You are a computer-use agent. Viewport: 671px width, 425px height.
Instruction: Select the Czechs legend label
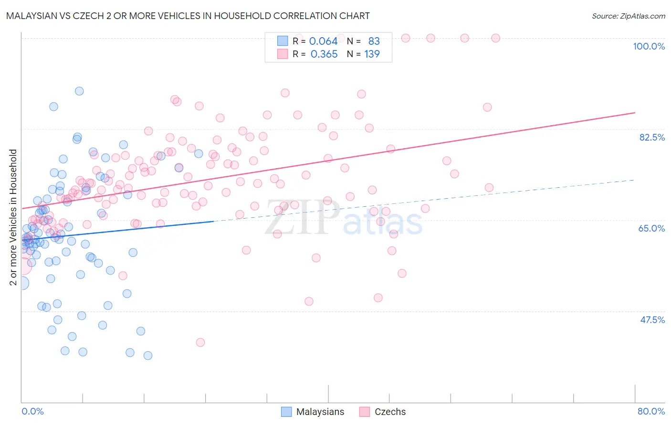pos(390,412)
